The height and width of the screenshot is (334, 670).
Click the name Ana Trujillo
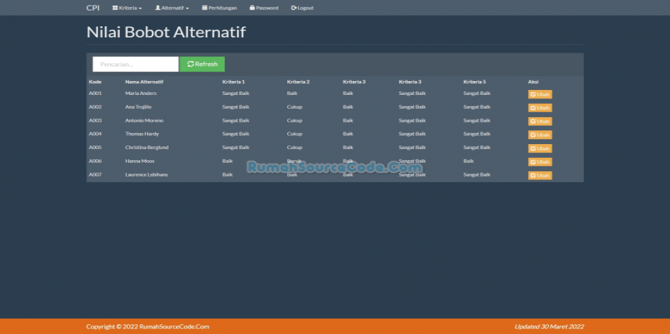click(x=138, y=107)
